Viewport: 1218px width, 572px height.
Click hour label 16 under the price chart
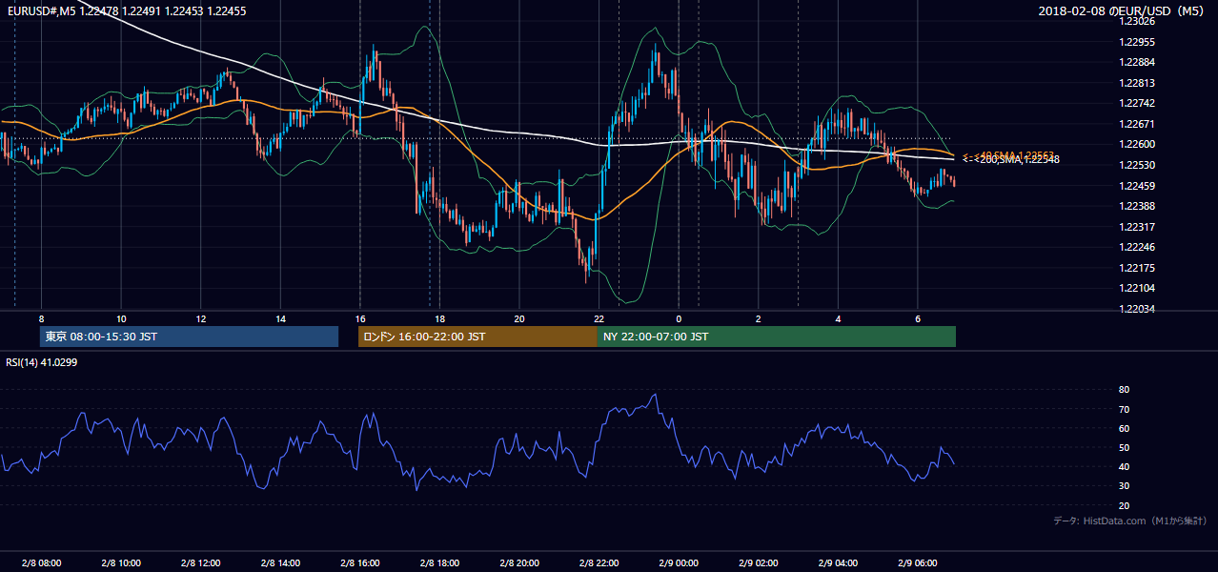tap(359, 318)
